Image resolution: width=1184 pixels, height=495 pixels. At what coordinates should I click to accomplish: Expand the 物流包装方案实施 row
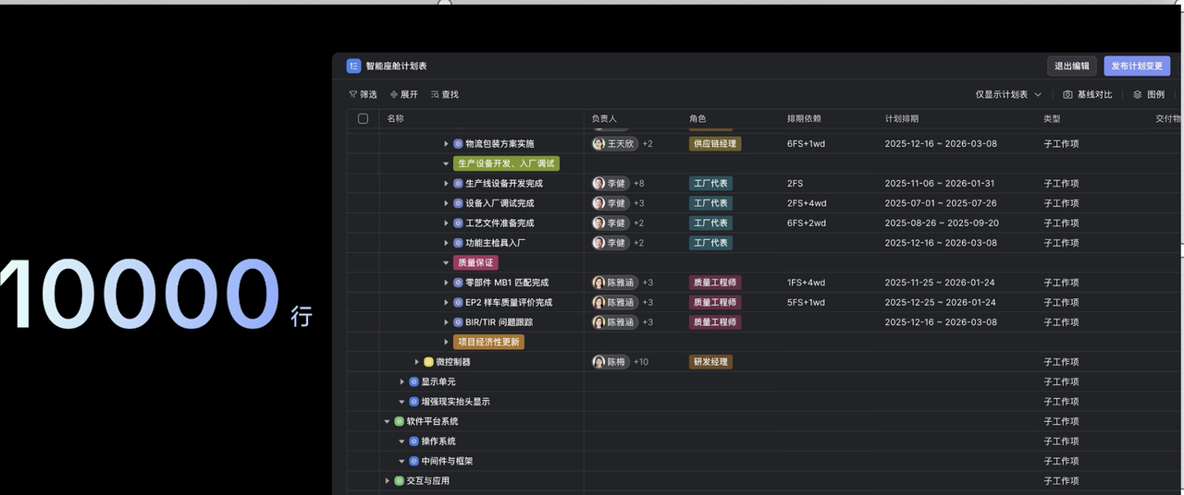[446, 143]
